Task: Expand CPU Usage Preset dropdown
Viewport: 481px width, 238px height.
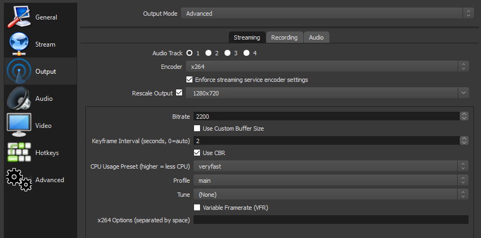Action: tap(331, 166)
